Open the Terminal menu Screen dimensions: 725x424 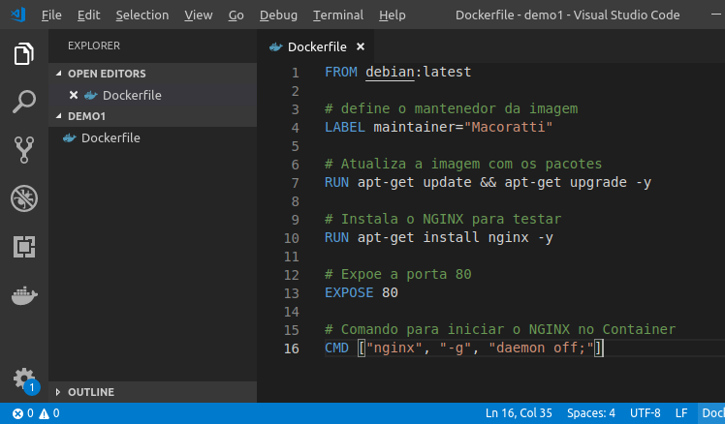339,15
